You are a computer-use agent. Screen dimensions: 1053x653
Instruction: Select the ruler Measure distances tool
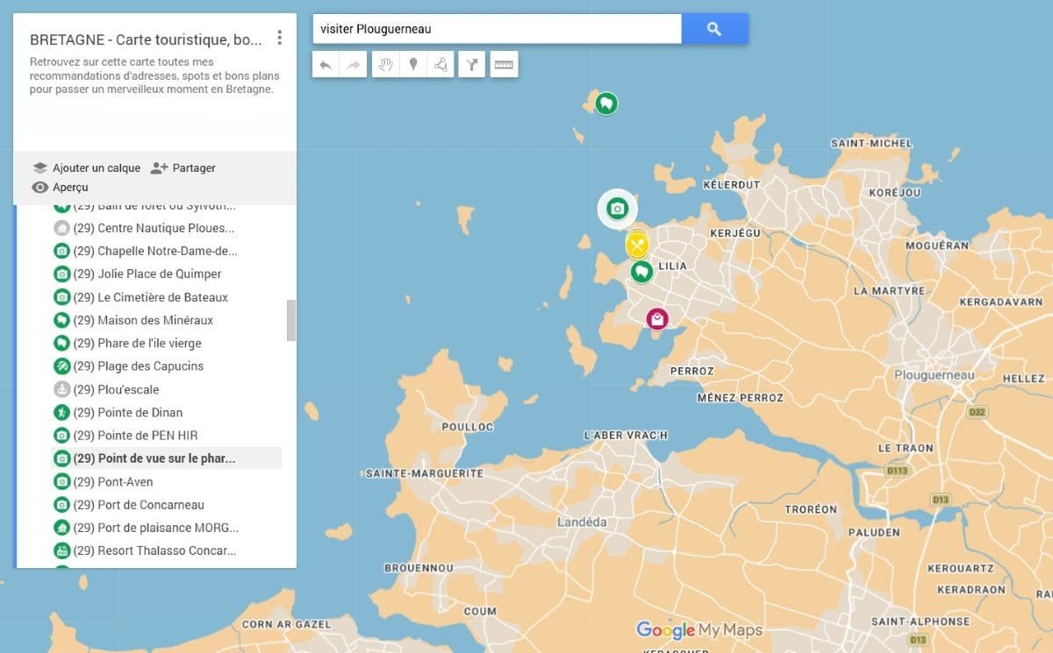click(x=504, y=65)
